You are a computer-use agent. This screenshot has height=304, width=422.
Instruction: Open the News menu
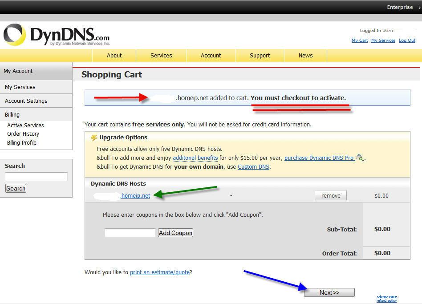pyautogui.click(x=305, y=56)
